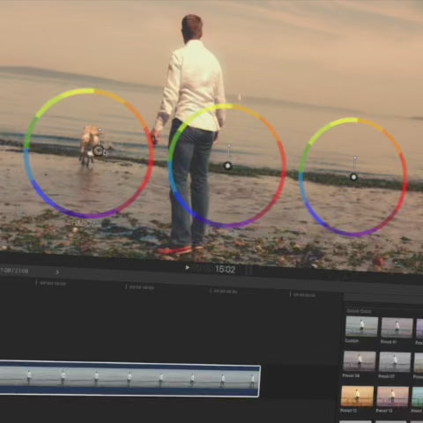Apply the Preset 01 color look
This screenshot has height=423, width=423.
coord(397,328)
